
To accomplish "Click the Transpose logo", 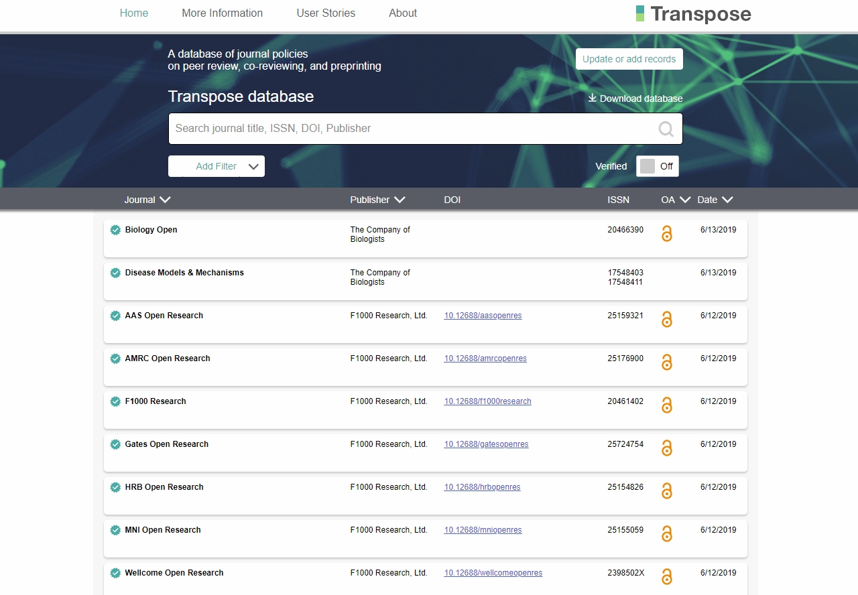I will pyautogui.click(x=694, y=14).
